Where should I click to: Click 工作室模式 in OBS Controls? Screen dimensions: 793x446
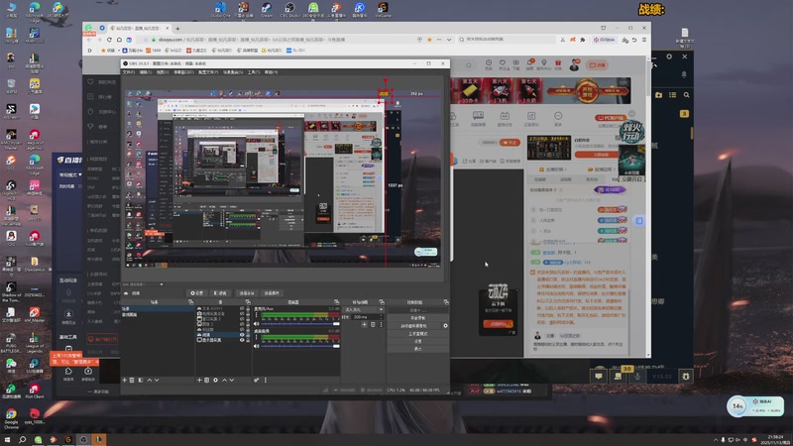tap(417, 334)
